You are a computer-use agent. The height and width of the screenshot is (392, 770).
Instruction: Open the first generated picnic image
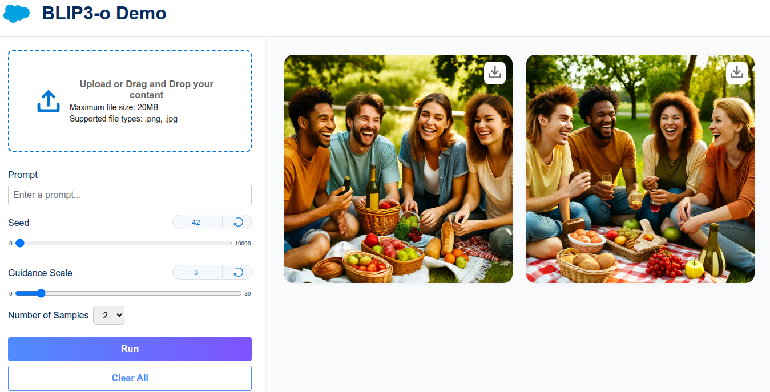coord(398,169)
